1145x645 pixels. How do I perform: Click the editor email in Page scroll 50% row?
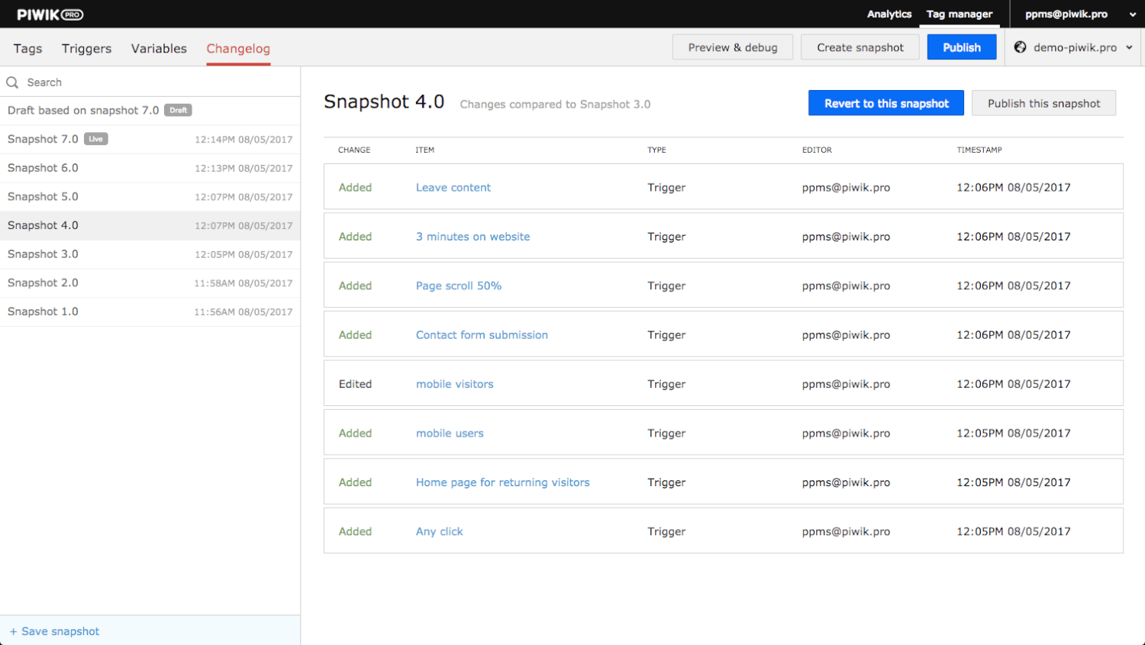(846, 285)
